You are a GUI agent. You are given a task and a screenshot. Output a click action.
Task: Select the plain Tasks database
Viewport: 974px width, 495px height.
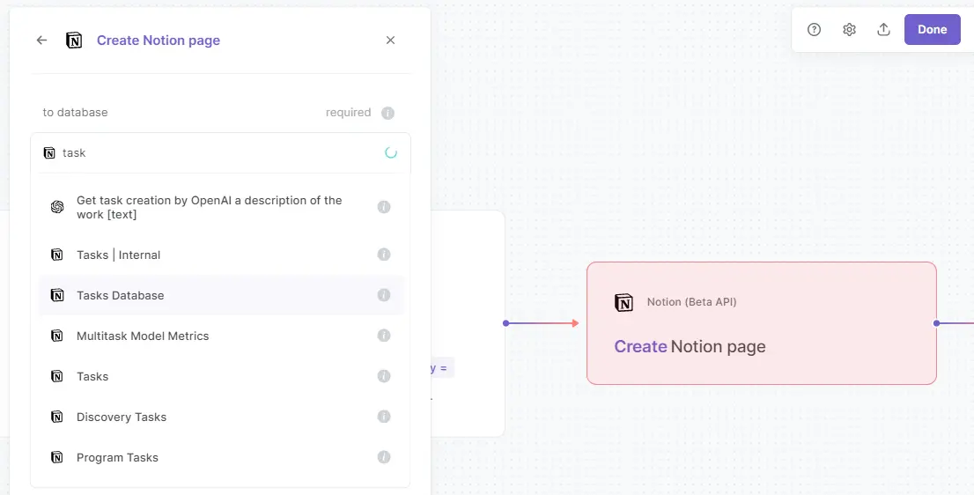(x=220, y=376)
